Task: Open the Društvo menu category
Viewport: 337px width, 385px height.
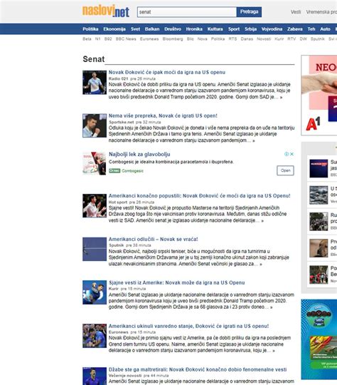Action: [x=173, y=29]
